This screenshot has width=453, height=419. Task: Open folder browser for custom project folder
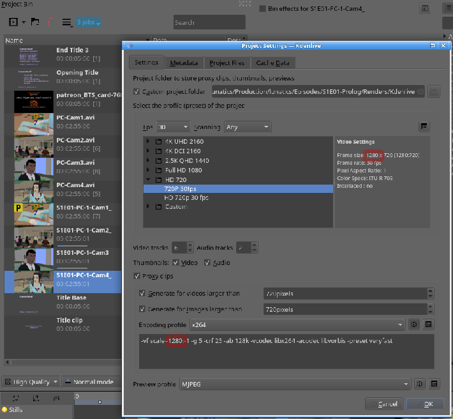point(434,92)
